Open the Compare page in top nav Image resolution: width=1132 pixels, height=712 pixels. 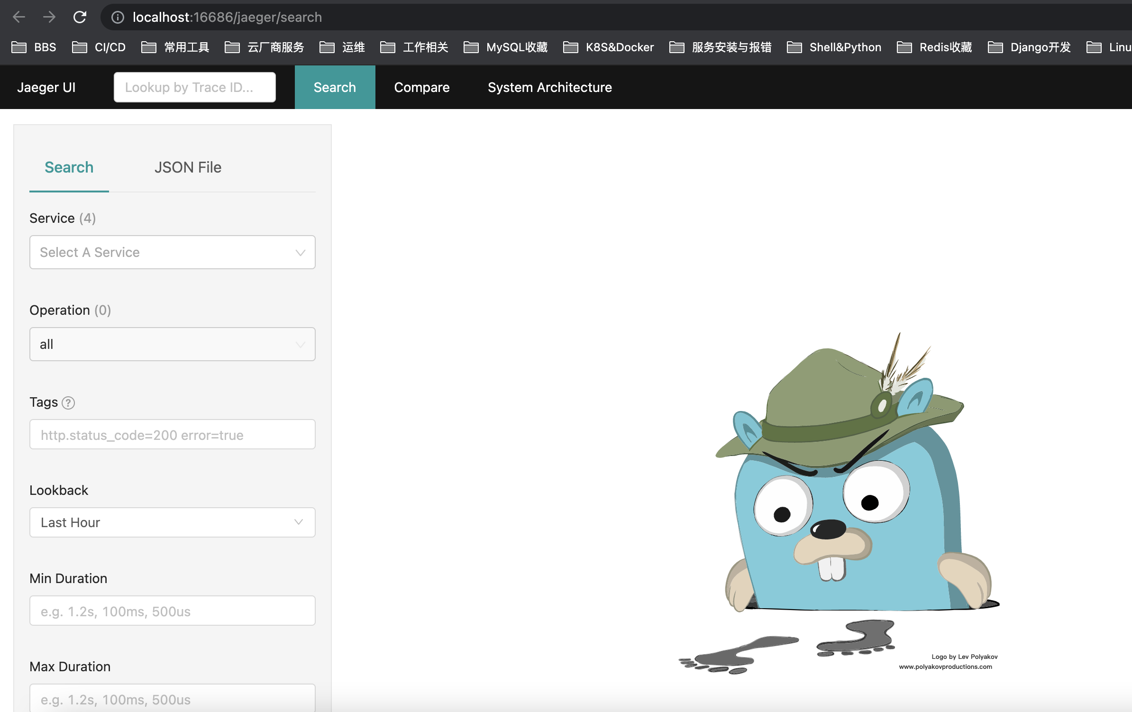(421, 87)
